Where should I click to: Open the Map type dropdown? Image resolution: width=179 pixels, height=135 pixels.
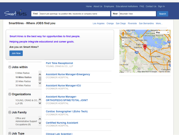coord(162,32)
